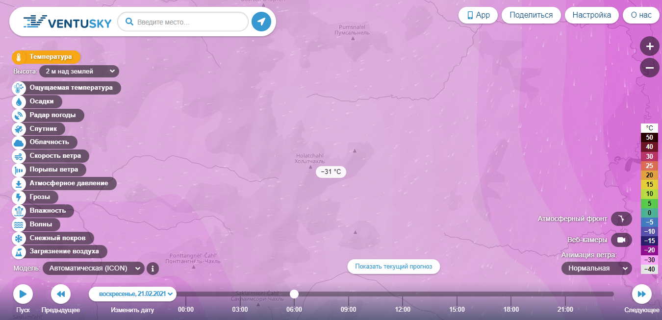
Task: Click the Спутник satellite icon
Action: pyautogui.click(x=19, y=129)
